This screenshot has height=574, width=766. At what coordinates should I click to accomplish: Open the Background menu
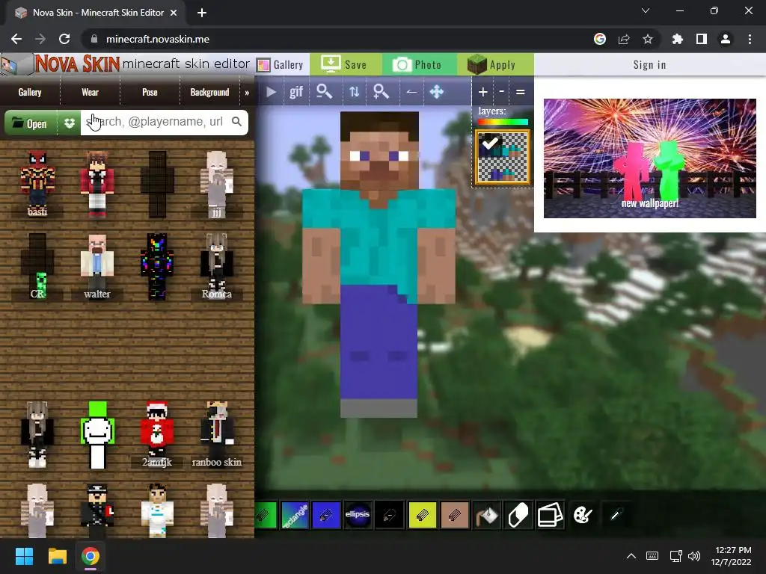pos(209,92)
